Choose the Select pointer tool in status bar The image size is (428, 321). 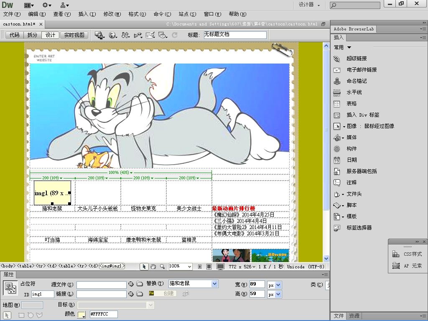[x=144, y=267]
